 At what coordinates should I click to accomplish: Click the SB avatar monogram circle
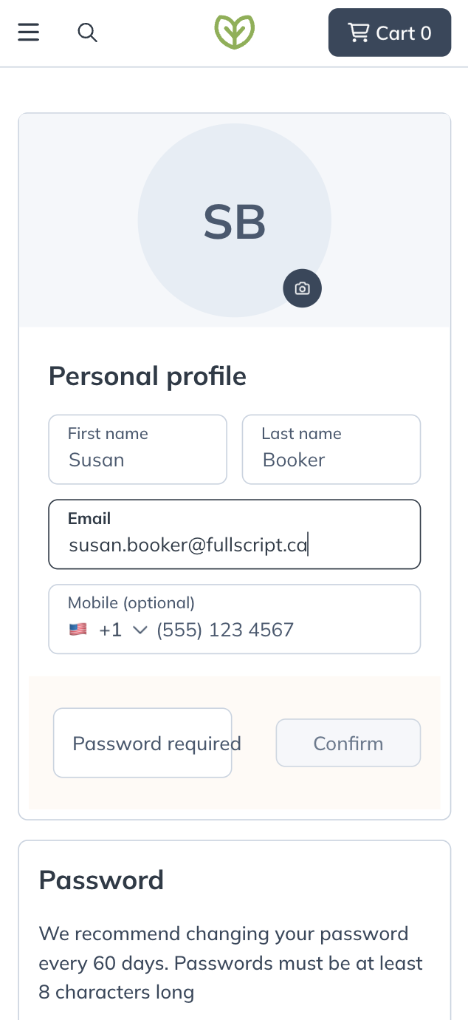234,220
